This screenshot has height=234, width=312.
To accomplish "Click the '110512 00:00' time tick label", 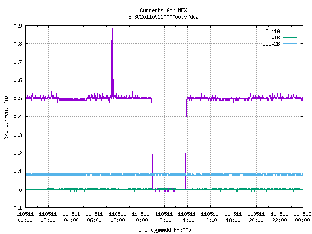I will coord(302,217).
